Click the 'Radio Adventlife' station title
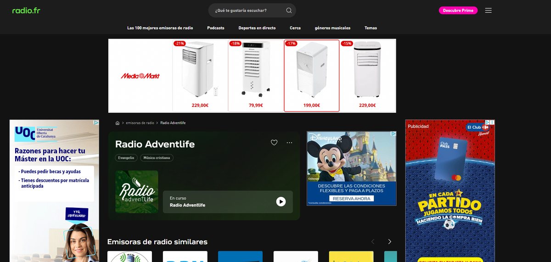 click(x=155, y=144)
